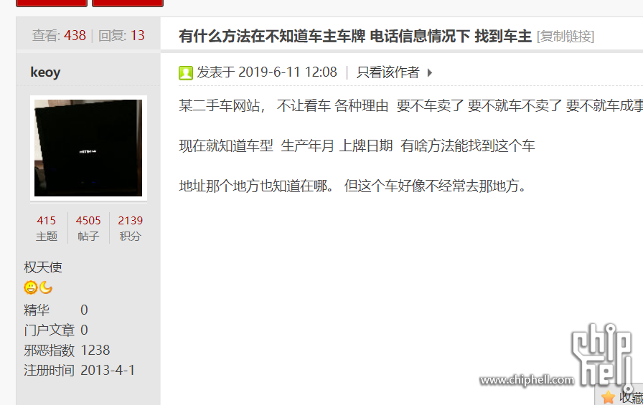Click the www.chiphell.com watermark text
The height and width of the screenshot is (405, 643).
click(x=527, y=380)
